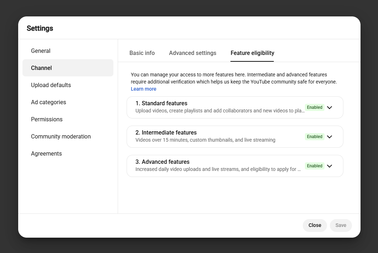Viewport: 378px width, 253px height.
Task: Go to Upload defaults section
Action: click(68, 85)
